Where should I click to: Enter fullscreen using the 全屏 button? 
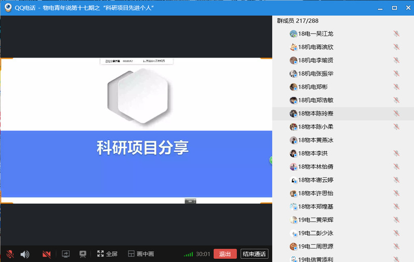coord(107,254)
